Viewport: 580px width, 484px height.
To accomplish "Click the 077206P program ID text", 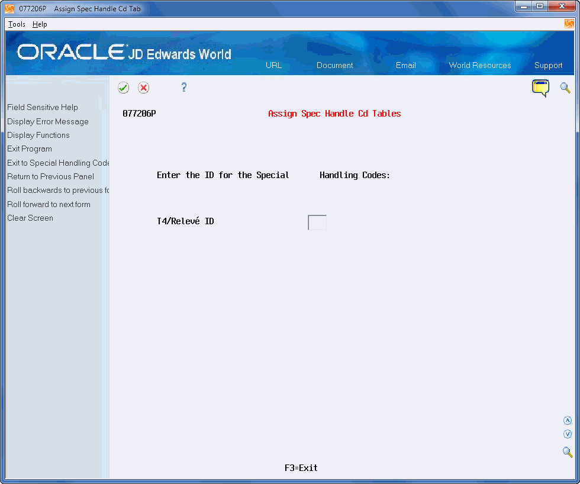I will click(x=139, y=114).
